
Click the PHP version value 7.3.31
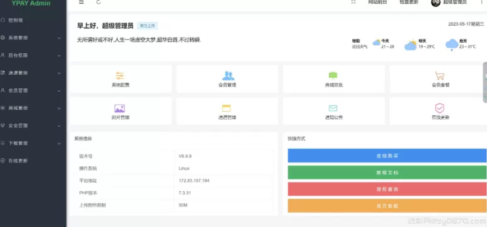(x=185, y=193)
